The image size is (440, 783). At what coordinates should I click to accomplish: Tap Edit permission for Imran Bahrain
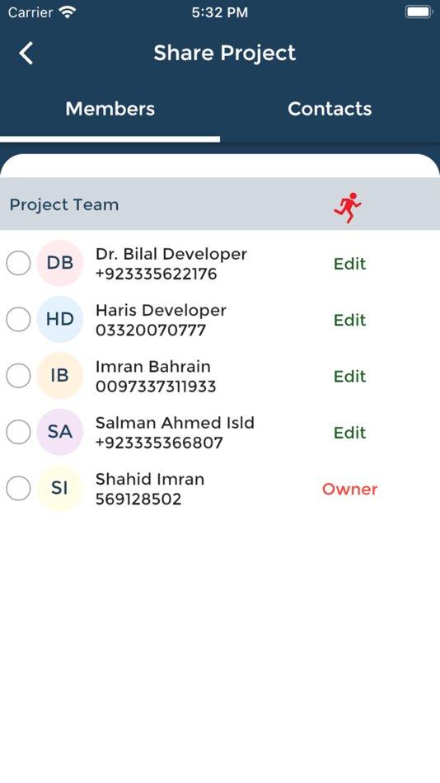click(x=349, y=377)
